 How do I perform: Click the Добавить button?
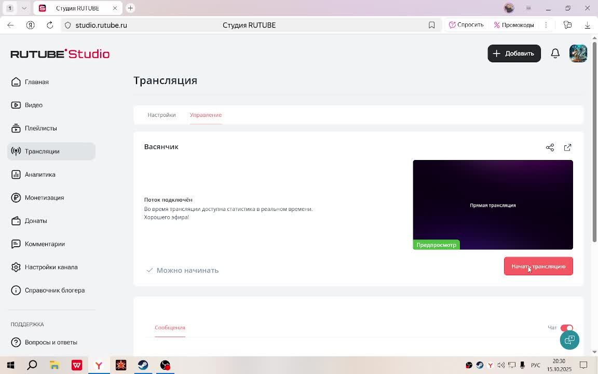point(514,54)
